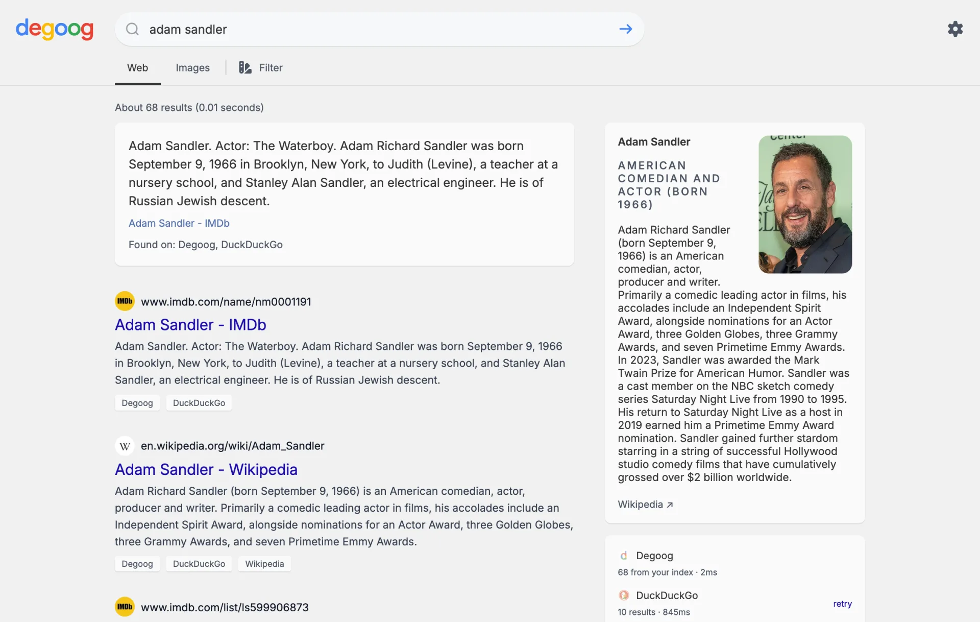Click the magnifier icon in search bar
Image resolution: width=980 pixels, height=622 pixels.
tap(132, 29)
